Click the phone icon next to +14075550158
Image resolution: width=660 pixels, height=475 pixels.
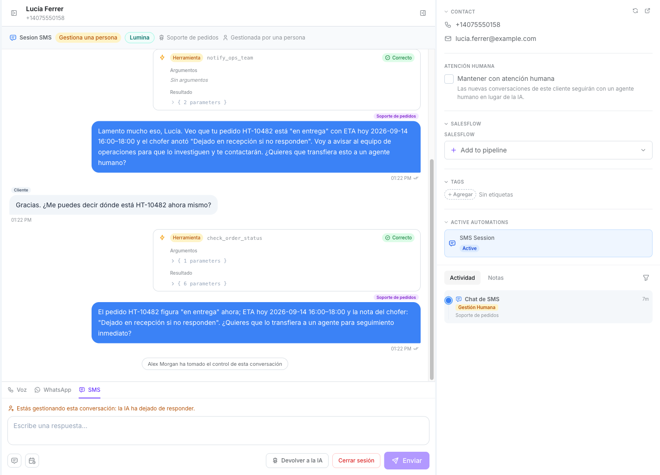pos(448,25)
